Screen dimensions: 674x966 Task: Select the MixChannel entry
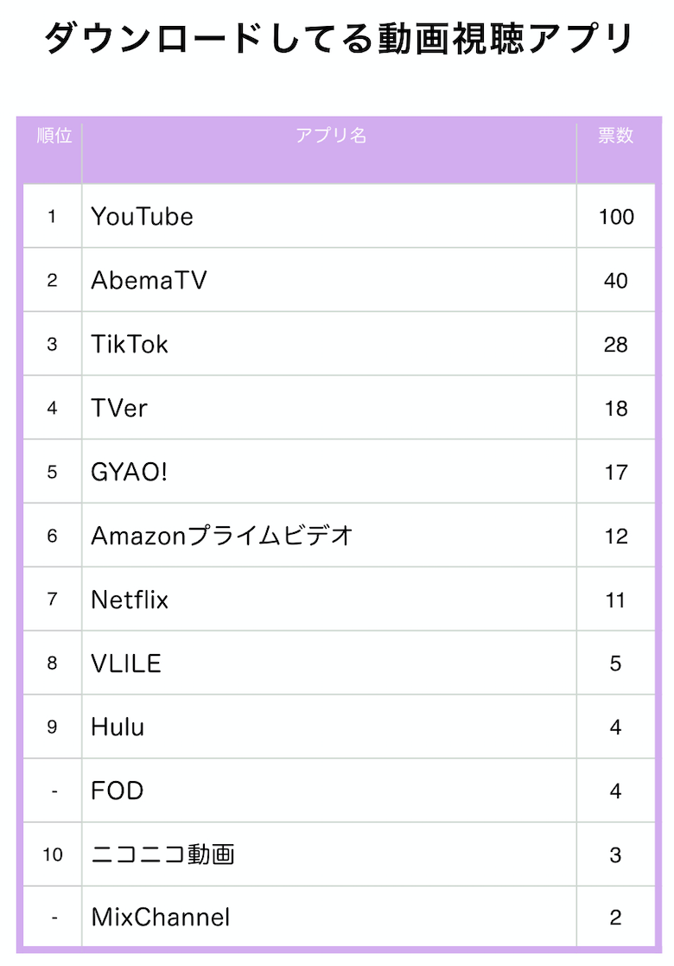pyautogui.click(x=160, y=918)
